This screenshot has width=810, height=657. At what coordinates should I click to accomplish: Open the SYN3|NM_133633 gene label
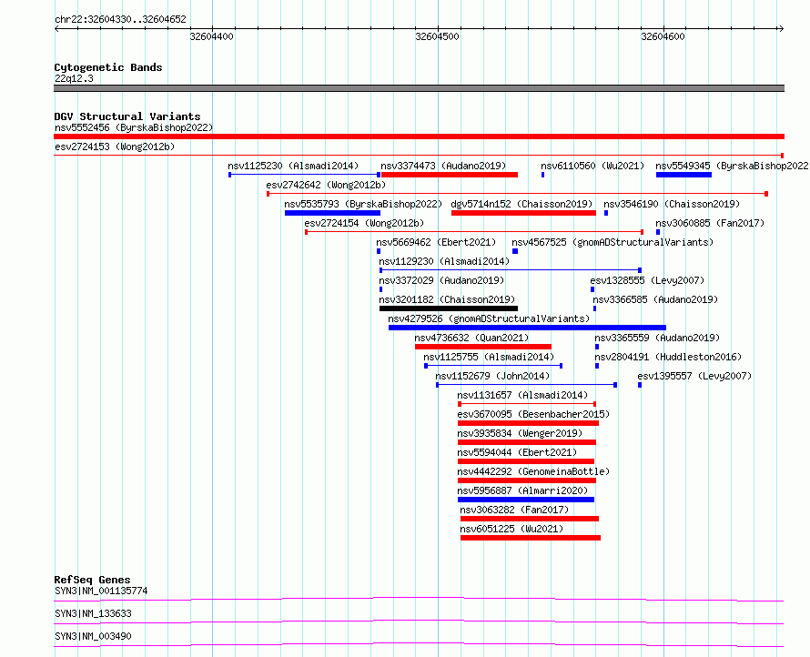[x=93, y=613]
